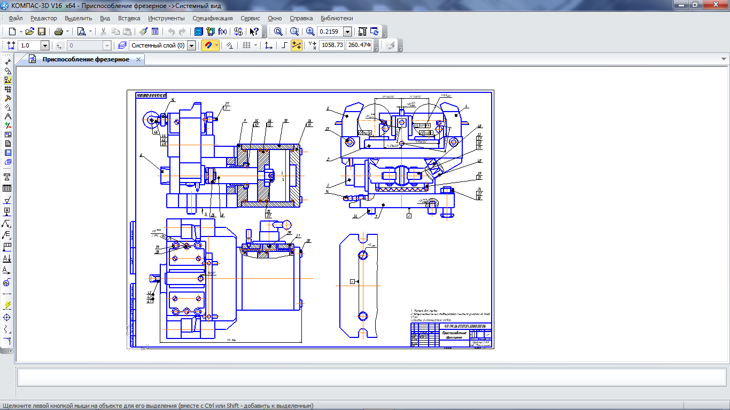
Task: Open the Выделить menu
Action: (x=79, y=18)
